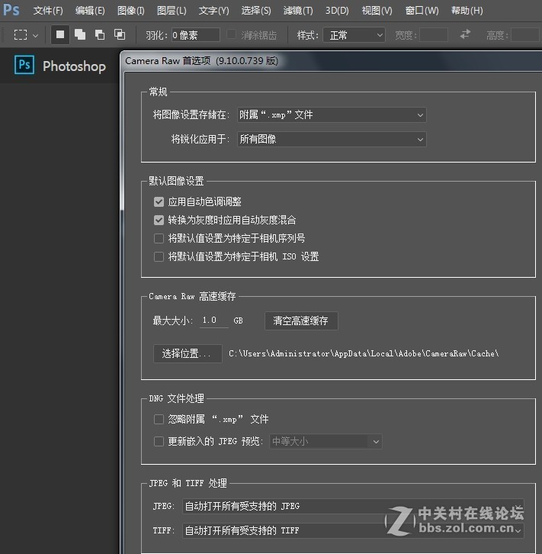Swap width and height arrows icon
Viewport: 542px width, 554px height.
tap(466, 34)
